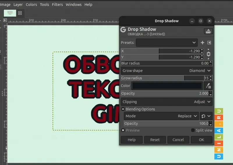Open the Filters menu
The height and width of the screenshot is (165, 233).
(x=57, y=4)
